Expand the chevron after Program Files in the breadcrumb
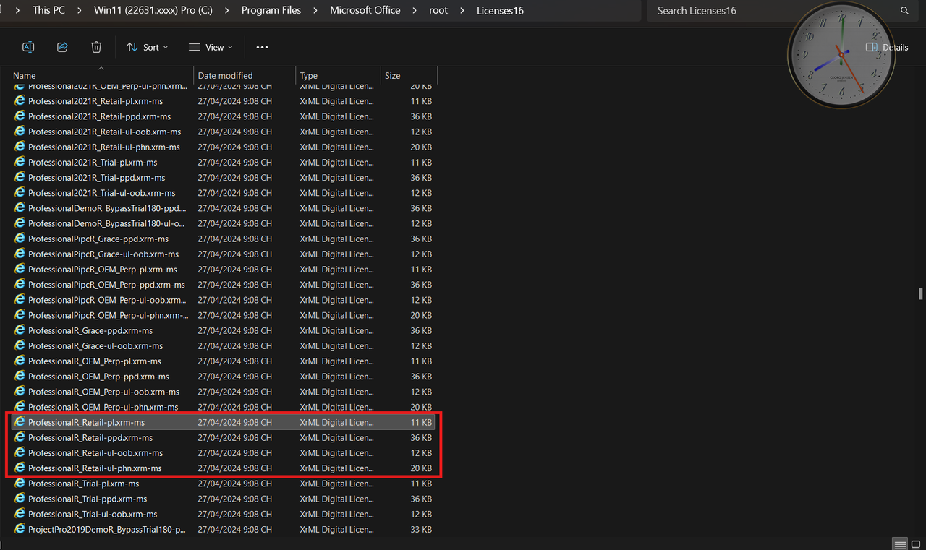Image resolution: width=926 pixels, height=550 pixels. 315,10
